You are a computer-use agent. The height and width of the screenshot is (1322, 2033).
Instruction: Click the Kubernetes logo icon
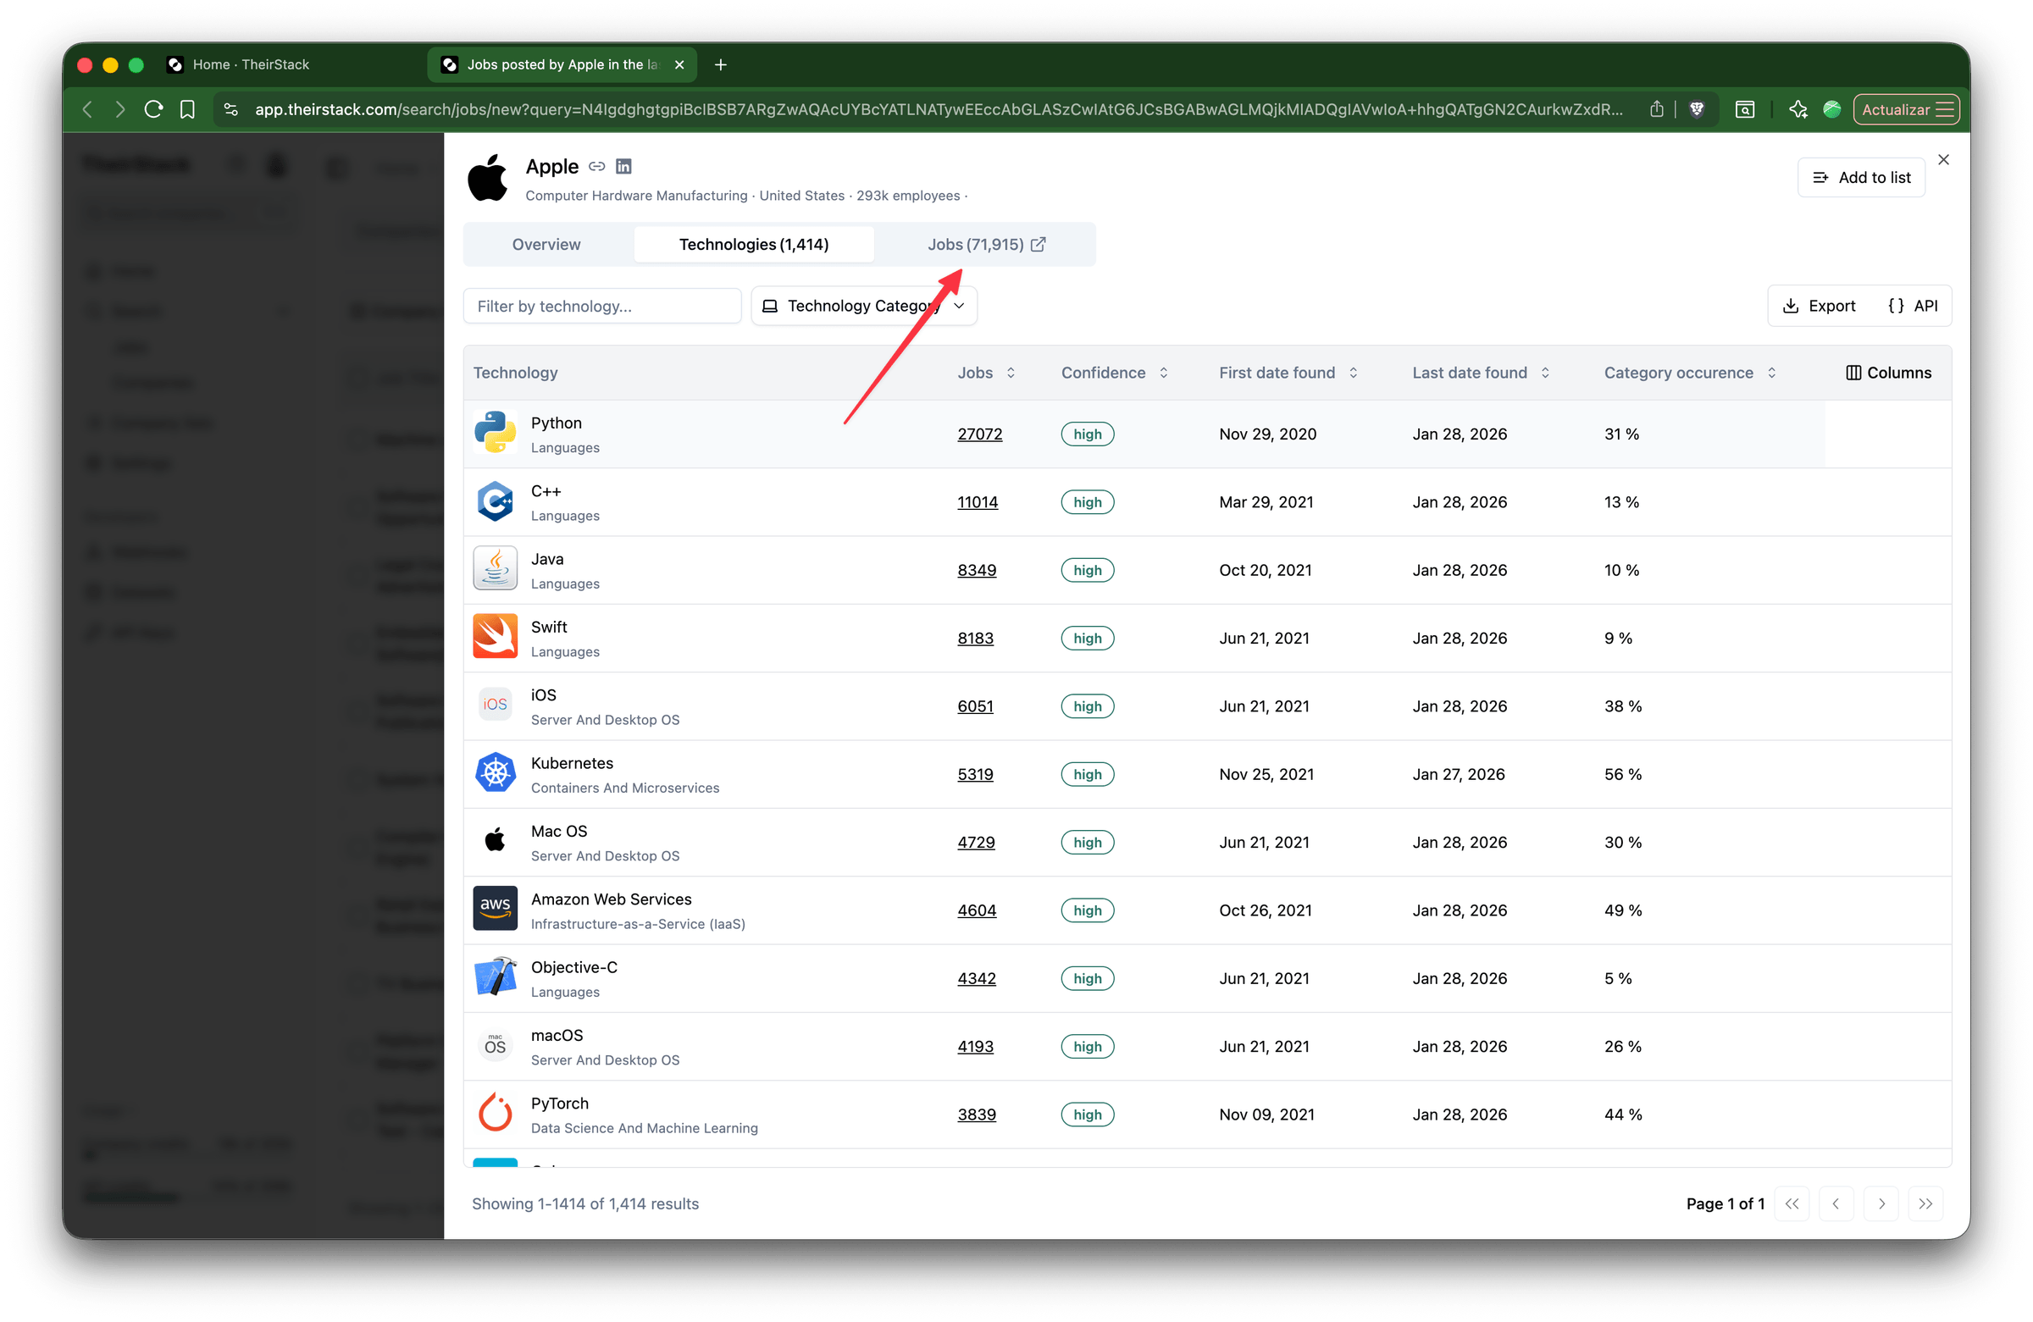496,773
